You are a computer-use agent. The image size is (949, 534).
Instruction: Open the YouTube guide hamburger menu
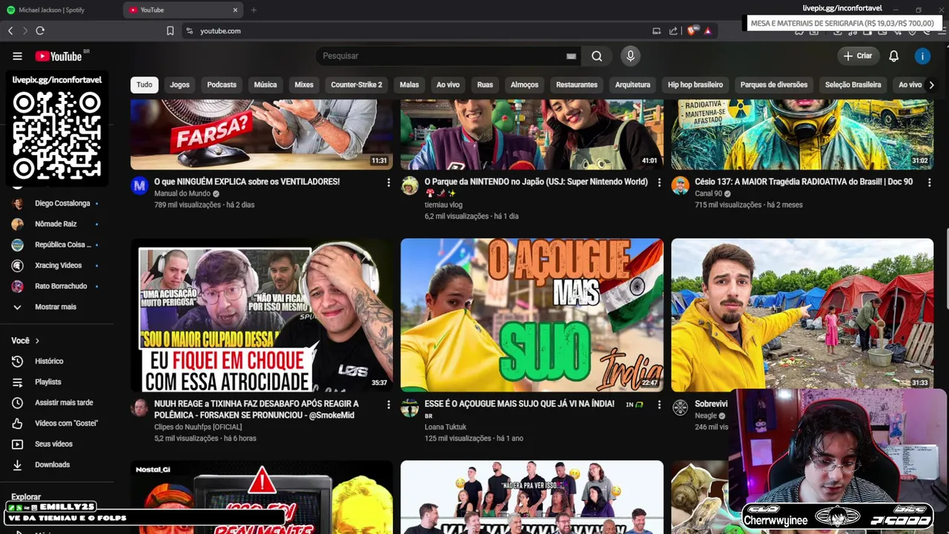click(17, 56)
